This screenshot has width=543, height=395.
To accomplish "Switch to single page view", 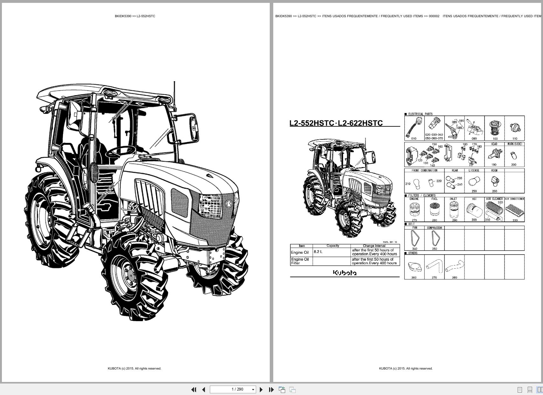I will (x=520, y=390).
